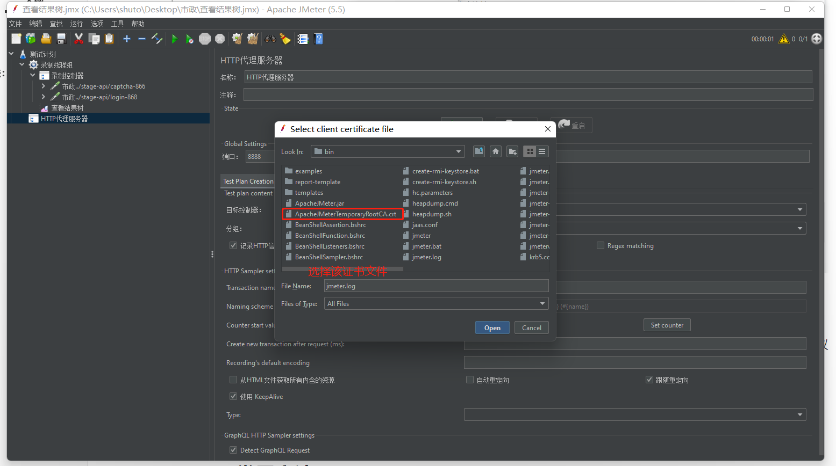The height and width of the screenshot is (466, 836).
Task: Open Search with the binoculars icon
Action: coord(270,39)
